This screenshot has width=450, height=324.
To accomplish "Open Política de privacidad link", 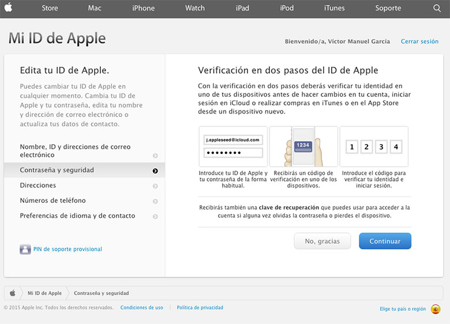I will (200, 307).
